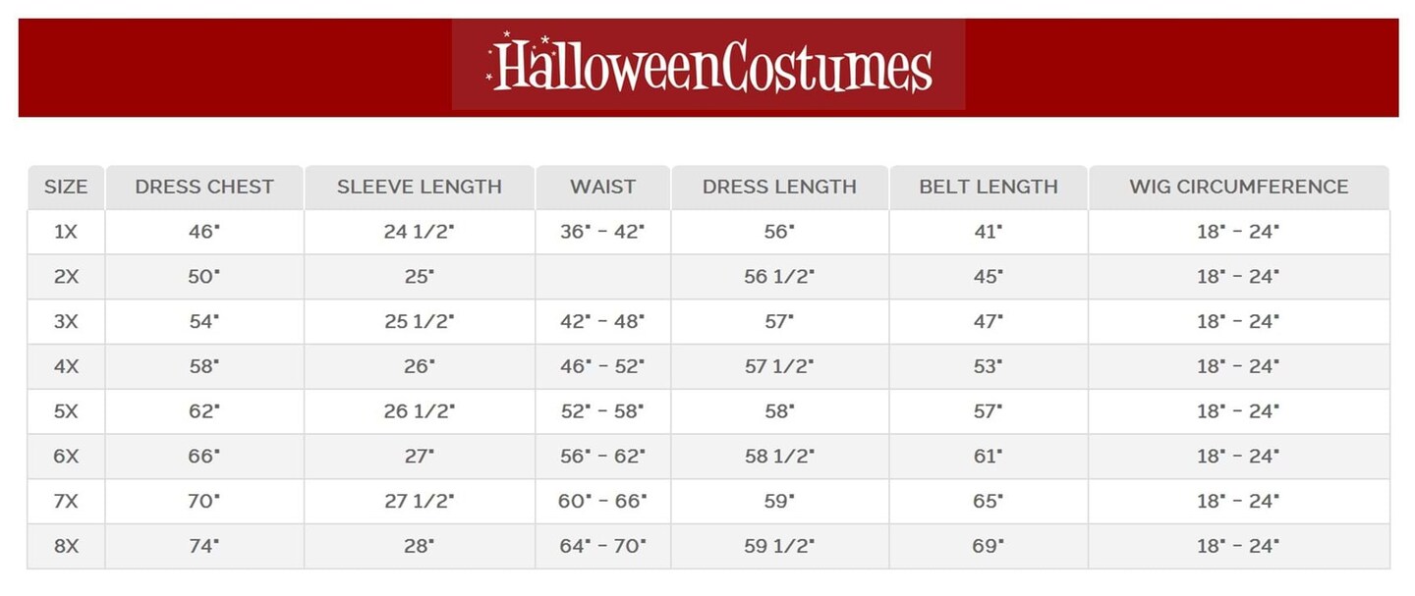The height and width of the screenshot is (596, 1415).
Task: Select the WIG CIRCUMFERENCE column header
Action: click(x=1238, y=187)
